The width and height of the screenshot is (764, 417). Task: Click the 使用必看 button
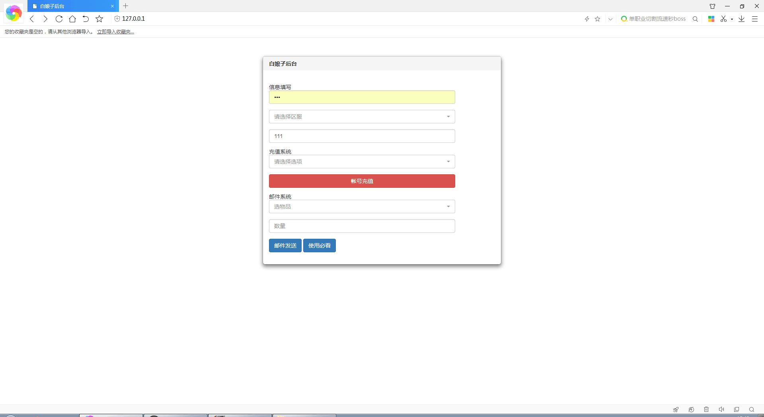319,246
